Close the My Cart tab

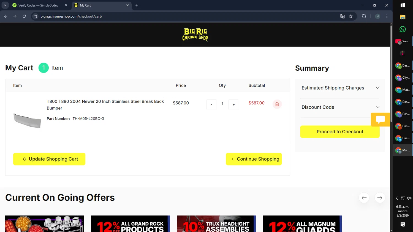point(127,5)
